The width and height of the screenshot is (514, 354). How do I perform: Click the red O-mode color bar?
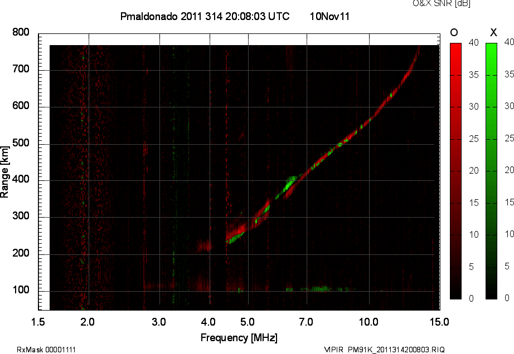(x=455, y=171)
